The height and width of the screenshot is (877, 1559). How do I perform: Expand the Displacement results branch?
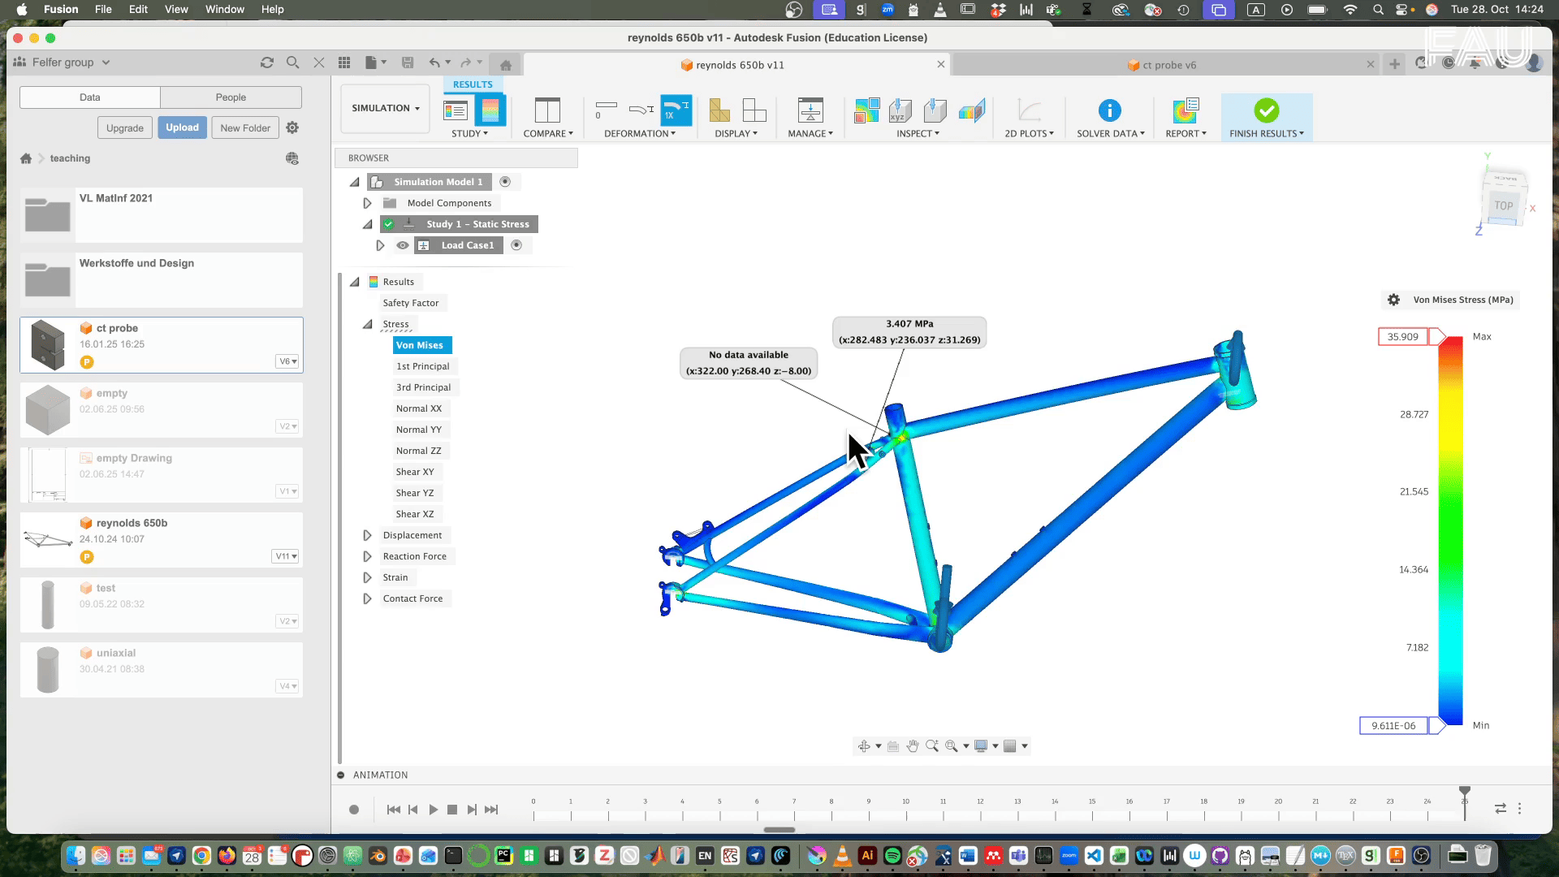pyautogui.click(x=367, y=534)
